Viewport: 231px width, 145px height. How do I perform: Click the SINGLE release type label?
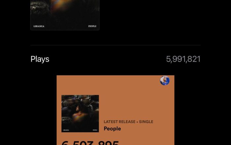[x=146, y=122]
